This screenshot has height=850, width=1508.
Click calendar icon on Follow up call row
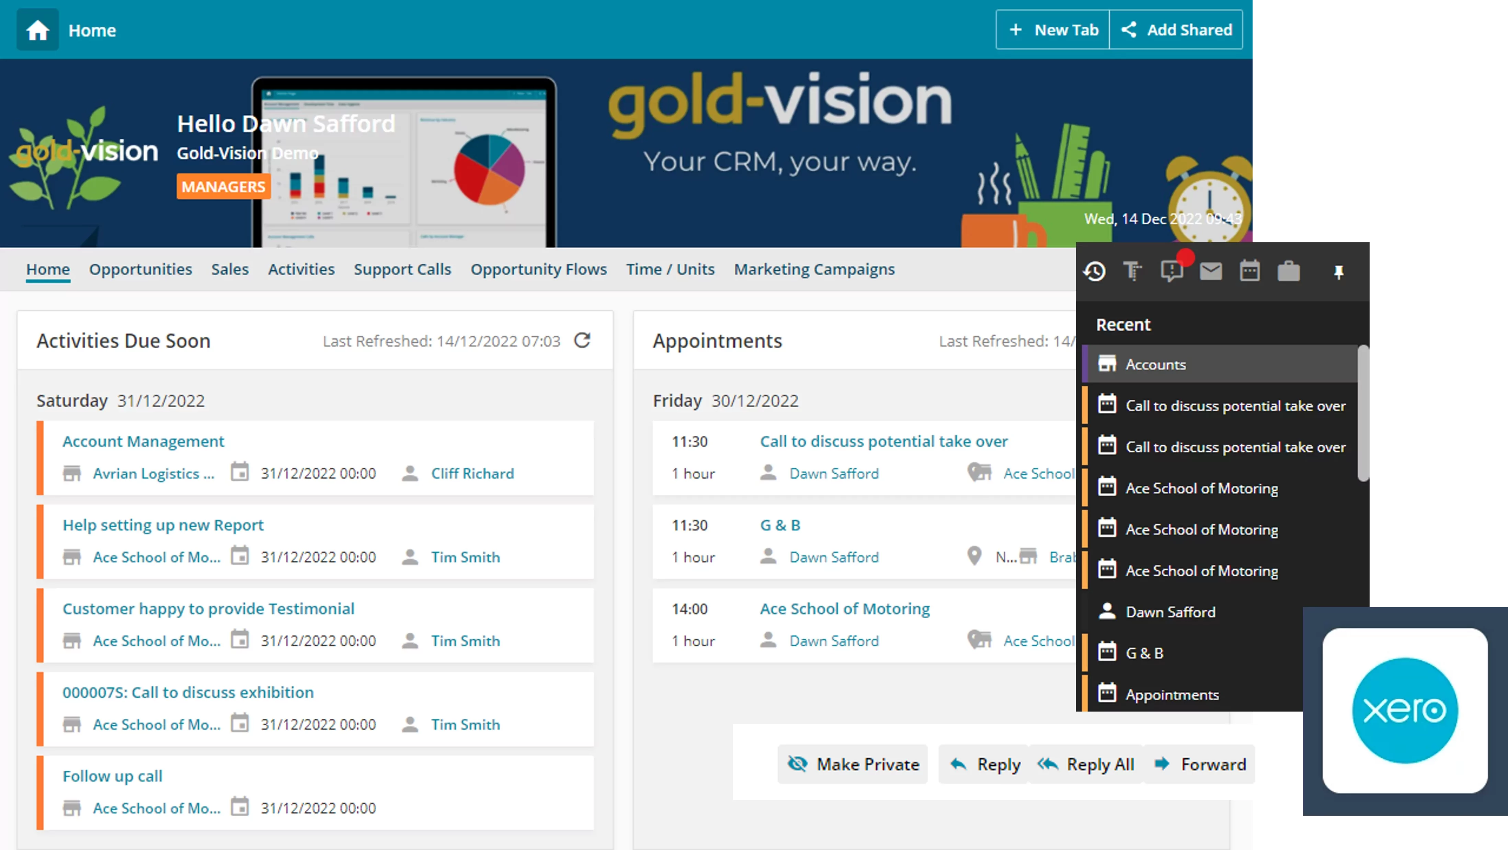(239, 807)
